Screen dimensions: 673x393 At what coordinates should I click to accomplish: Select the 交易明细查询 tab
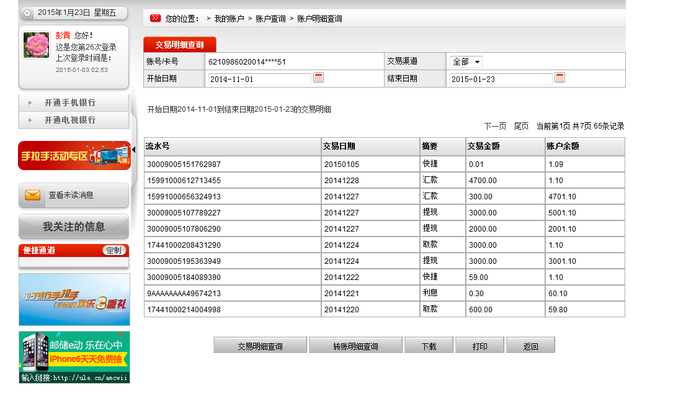[x=179, y=45]
